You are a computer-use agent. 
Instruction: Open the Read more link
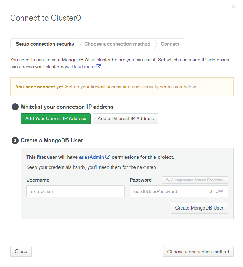point(83,67)
